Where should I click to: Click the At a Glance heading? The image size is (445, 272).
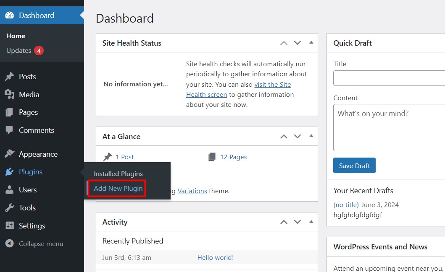click(121, 137)
